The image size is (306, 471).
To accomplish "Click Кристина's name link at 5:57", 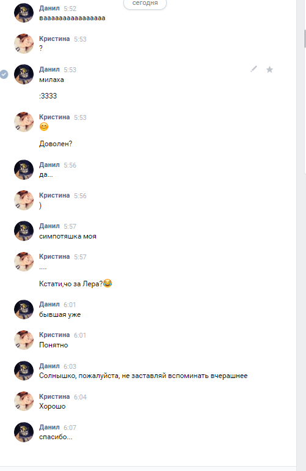I will [x=54, y=256].
